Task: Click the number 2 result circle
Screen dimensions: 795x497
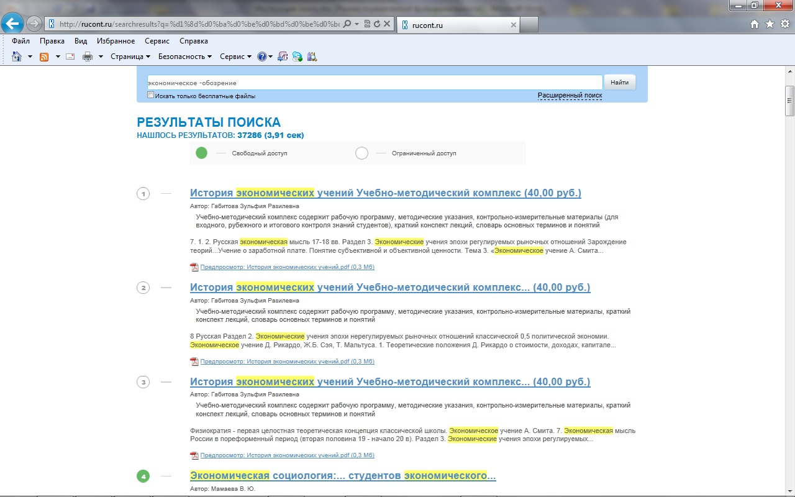Action: coord(143,288)
